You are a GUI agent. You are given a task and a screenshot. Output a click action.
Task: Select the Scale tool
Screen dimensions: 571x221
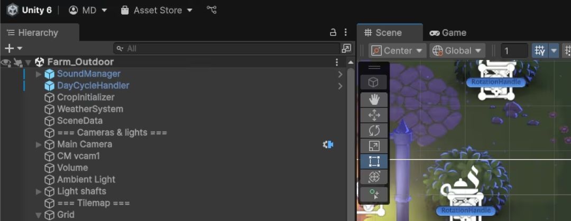[374, 146]
